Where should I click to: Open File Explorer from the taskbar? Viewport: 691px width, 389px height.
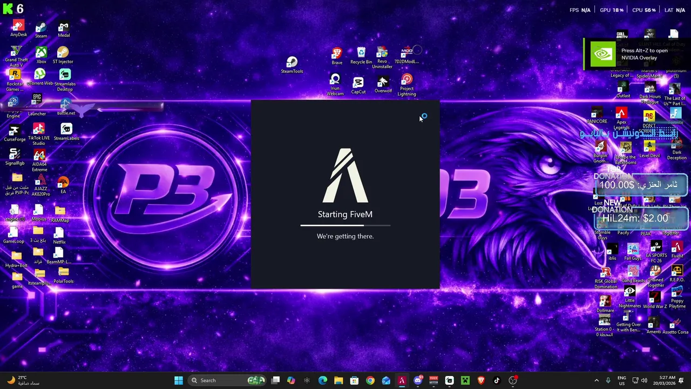(338, 380)
